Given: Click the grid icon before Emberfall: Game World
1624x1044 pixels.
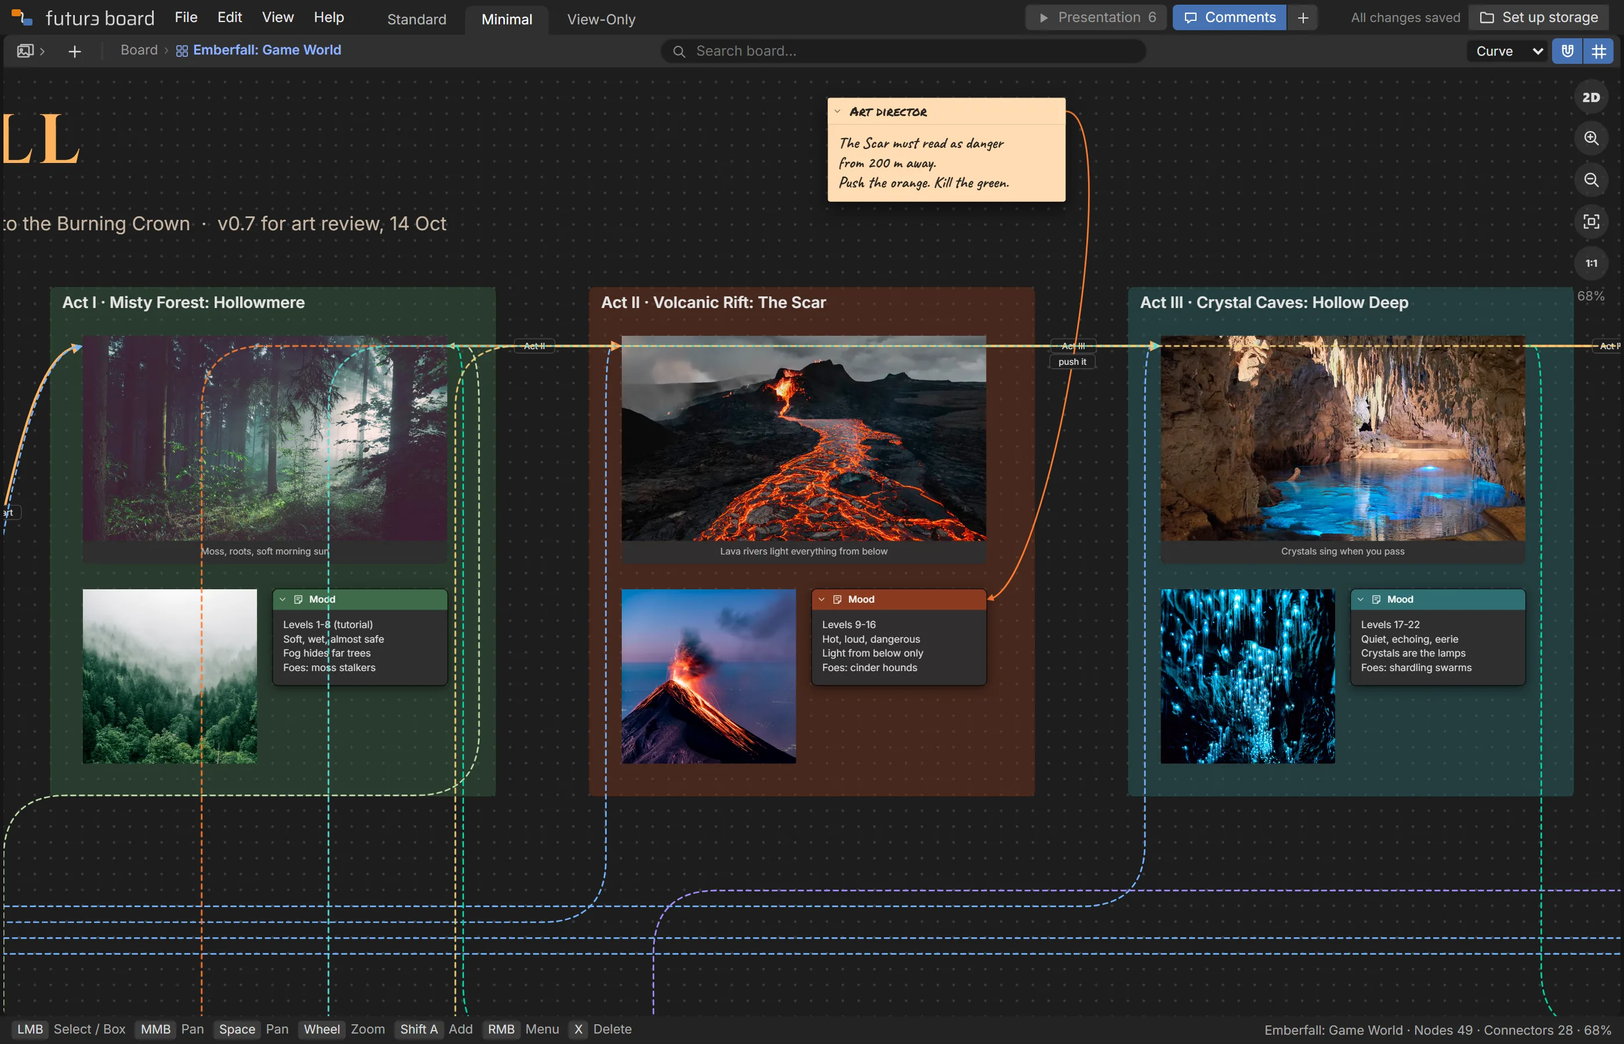Looking at the screenshot, I should tap(182, 51).
